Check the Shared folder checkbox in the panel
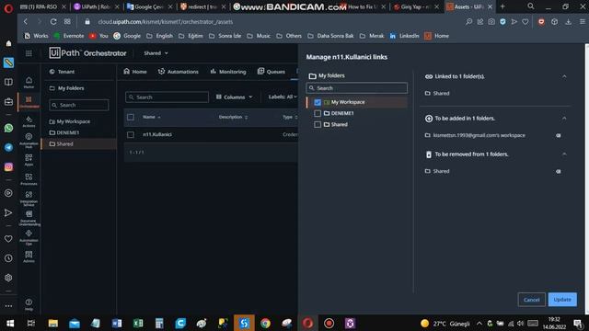Image resolution: width=589 pixels, height=331 pixels. click(318, 125)
